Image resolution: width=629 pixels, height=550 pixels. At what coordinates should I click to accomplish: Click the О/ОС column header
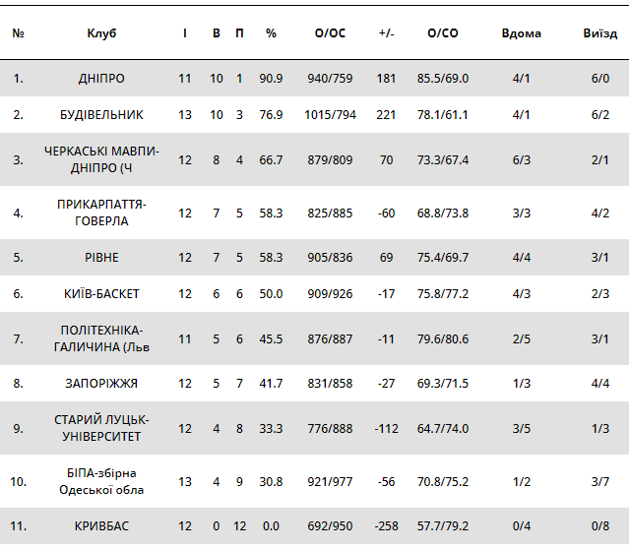[331, 33]
